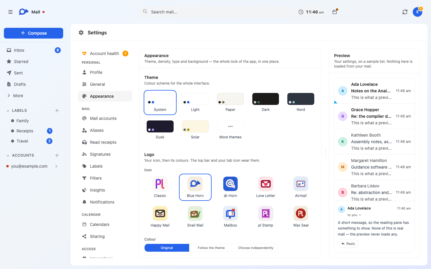Screen dimensions: 431x269
Task: Click the Mail logo in top bar
Action: pos(24,12)
